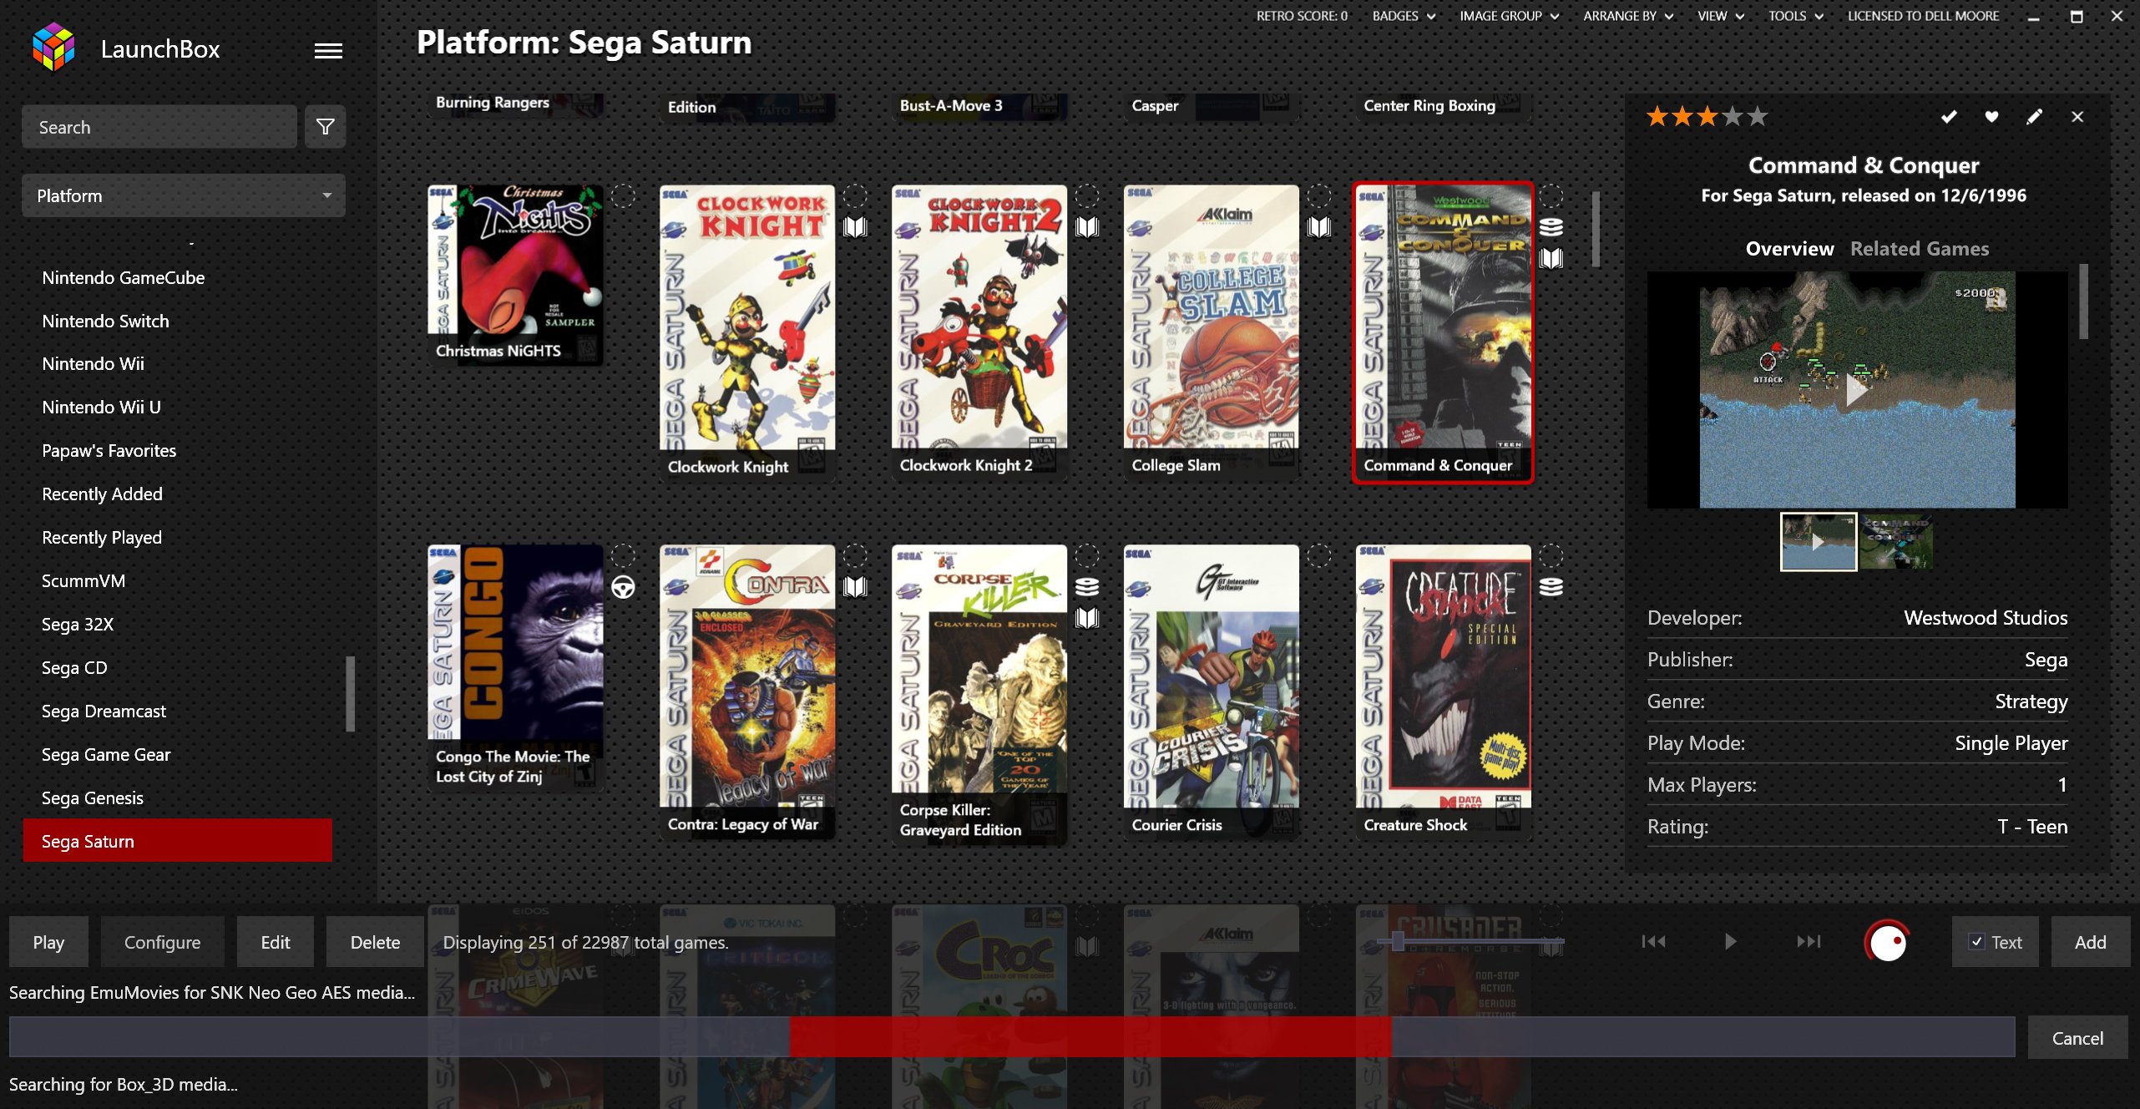Select the Command & Conquer box art thumbnail
This screenshot has width=2140, height=1109.
pyautogui.click(x=1896, y=541)
